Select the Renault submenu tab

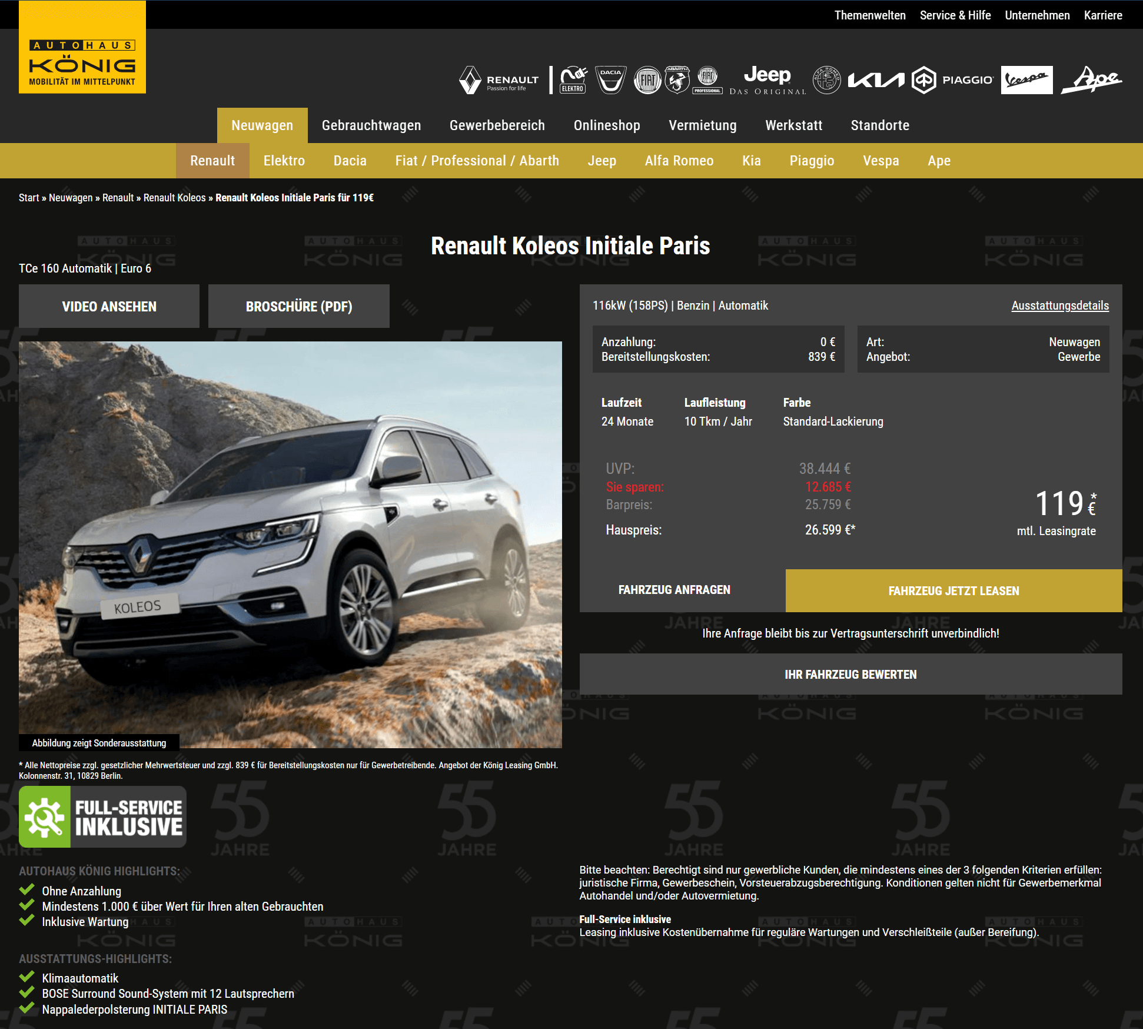tap(212, 161)
